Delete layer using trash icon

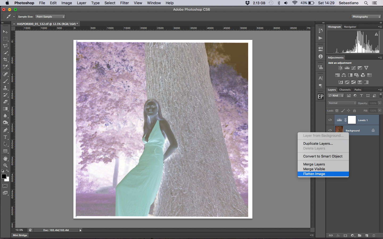[x=374, y=236]
